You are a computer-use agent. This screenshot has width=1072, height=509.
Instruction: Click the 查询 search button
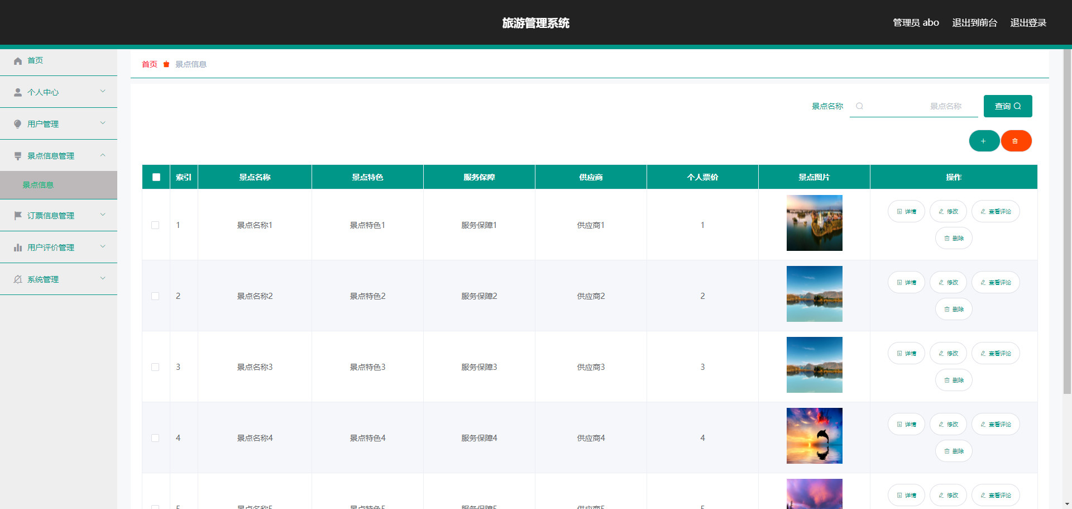(x=1007, y=106)
